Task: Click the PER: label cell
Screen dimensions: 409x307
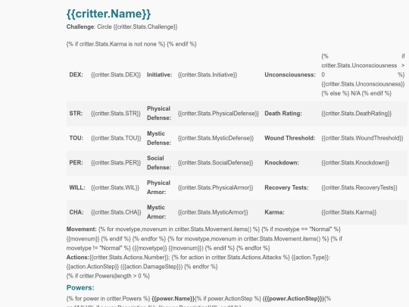Action: 76,163
